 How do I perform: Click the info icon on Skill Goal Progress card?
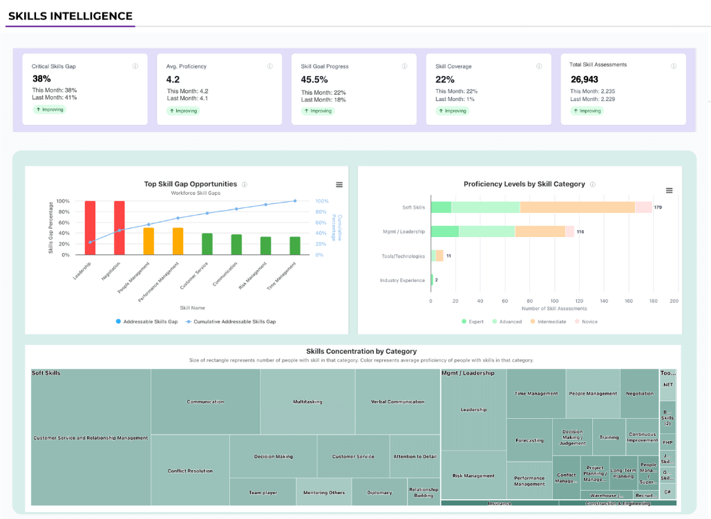405,66
